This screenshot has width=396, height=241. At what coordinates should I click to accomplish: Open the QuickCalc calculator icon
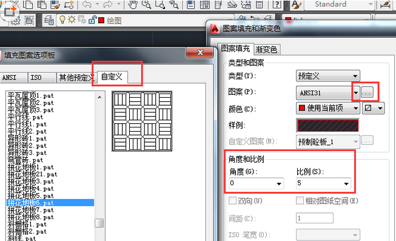coord(259,4)
